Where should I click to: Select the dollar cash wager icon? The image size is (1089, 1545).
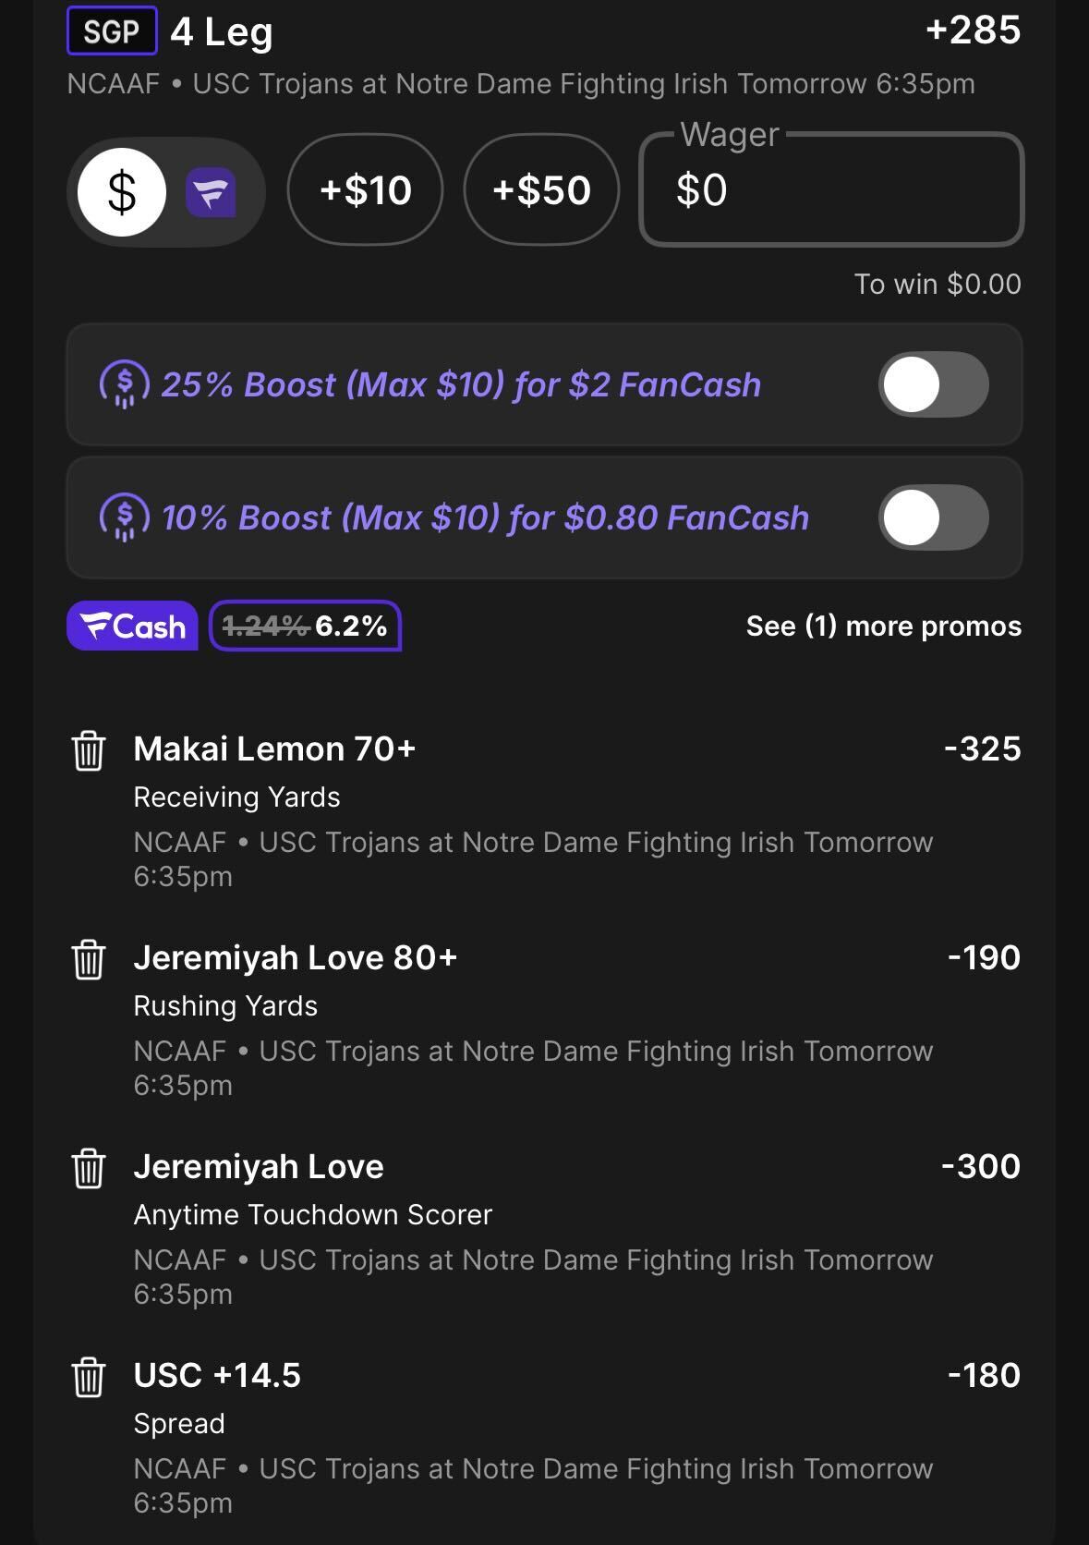click(x=122, y=192)
